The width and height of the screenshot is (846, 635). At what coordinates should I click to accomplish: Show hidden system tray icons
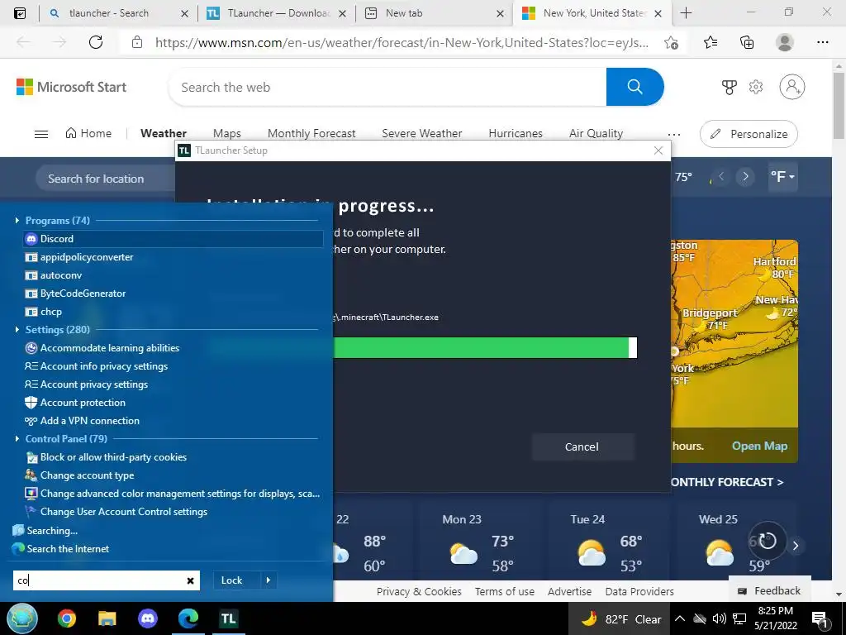(x=680, y=618)
